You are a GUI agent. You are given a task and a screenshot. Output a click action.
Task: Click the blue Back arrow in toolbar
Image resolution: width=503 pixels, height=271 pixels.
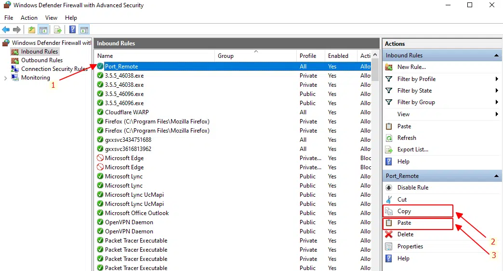click(x=6, y=30)
